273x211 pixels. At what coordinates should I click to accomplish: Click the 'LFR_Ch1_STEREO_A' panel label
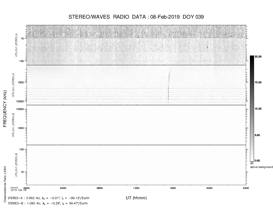16,45
